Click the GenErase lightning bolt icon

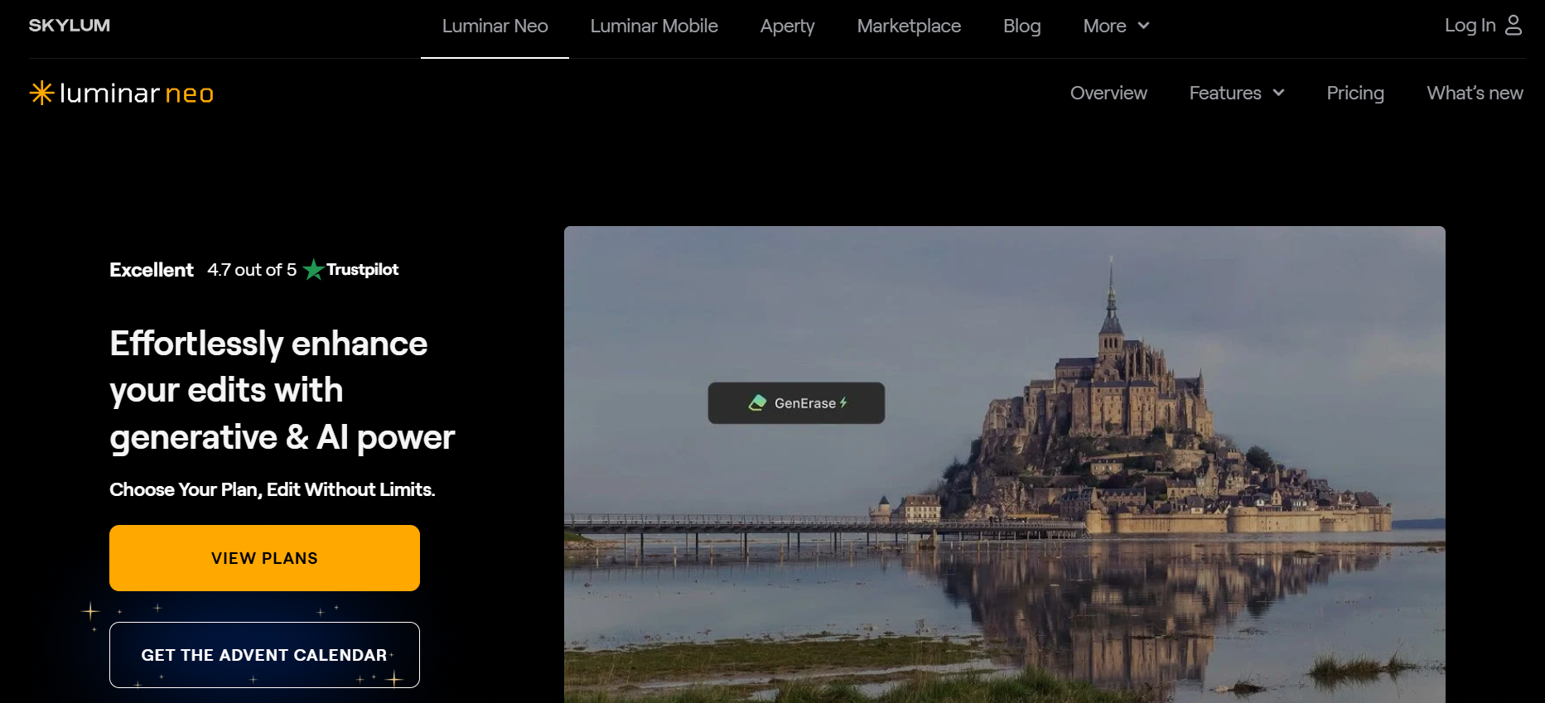(x=843, y=403)
